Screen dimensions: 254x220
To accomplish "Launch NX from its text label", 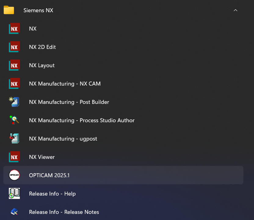I will click(x=33, y=29).
